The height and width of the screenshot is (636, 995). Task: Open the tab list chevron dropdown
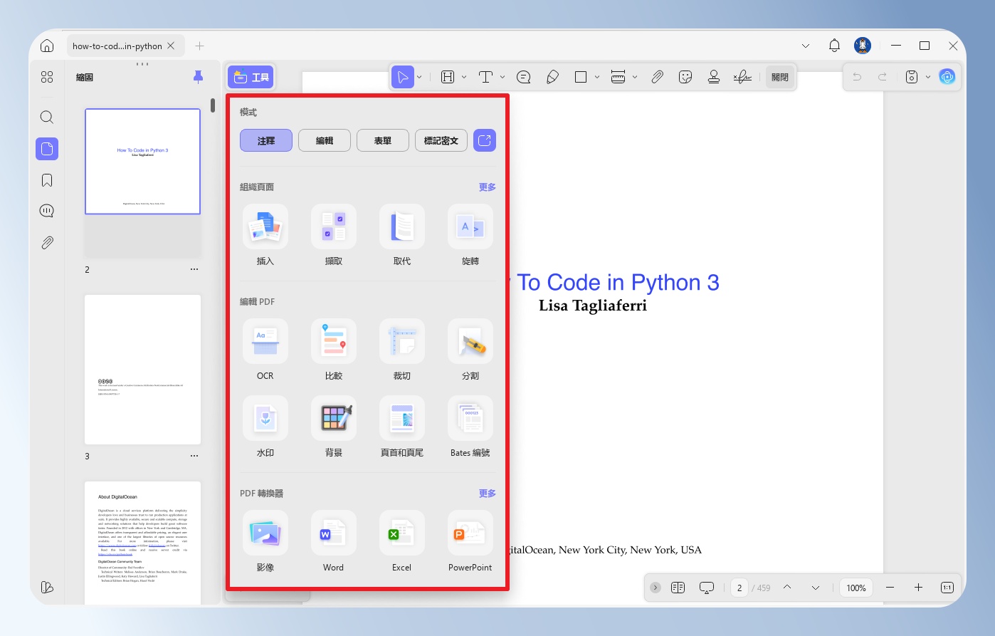[x=806, y=46]
